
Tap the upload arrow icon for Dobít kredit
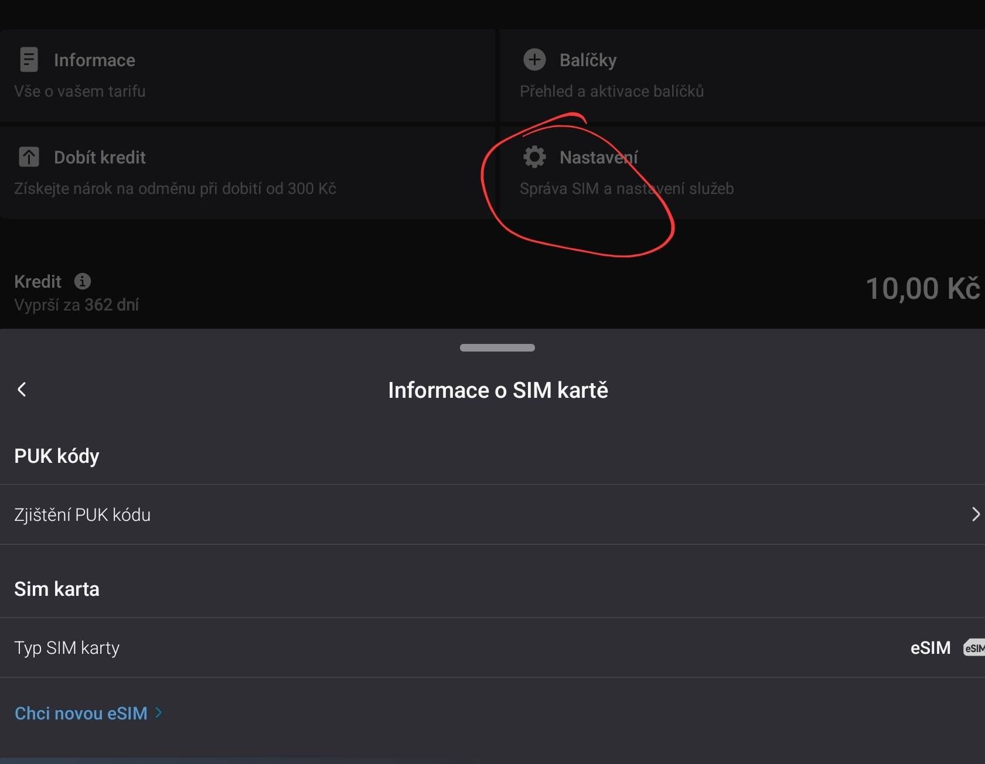(x=28, y=156)
